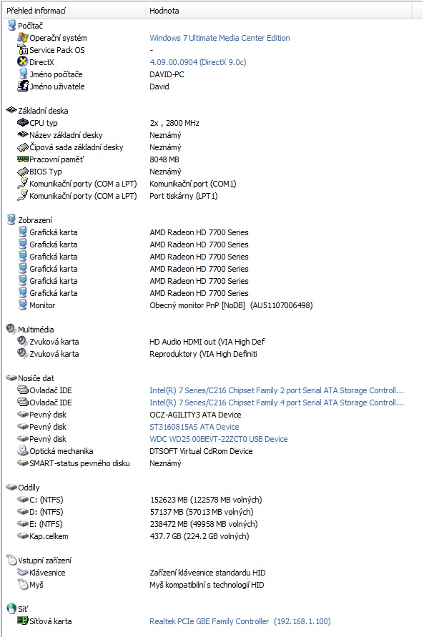Open the Windows 7 Ultimate Media Center Edition link
This screenshot has width=424, height=637.
pyautogui.click(x=220, y=38)
